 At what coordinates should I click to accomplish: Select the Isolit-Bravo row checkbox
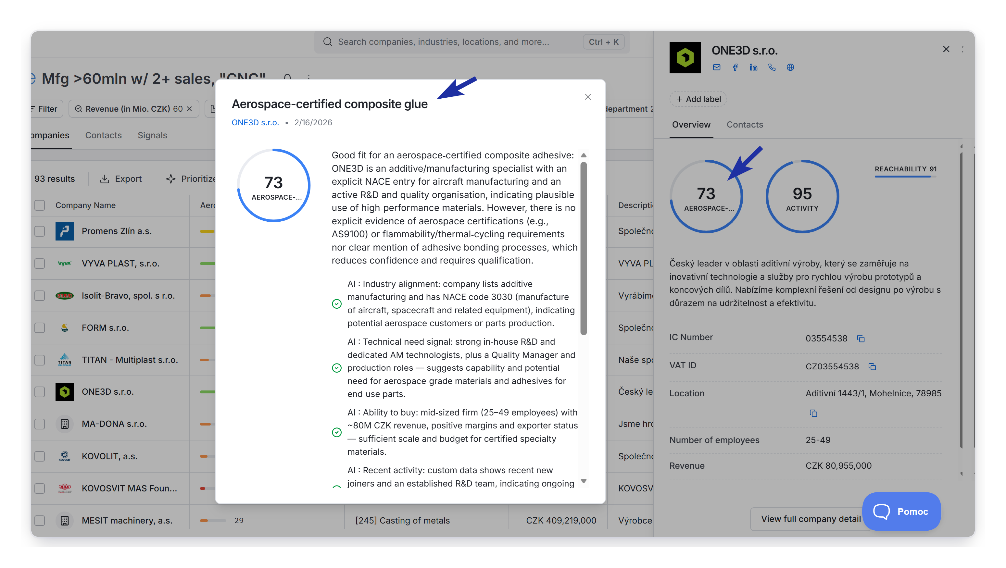[x=39, y=295]
